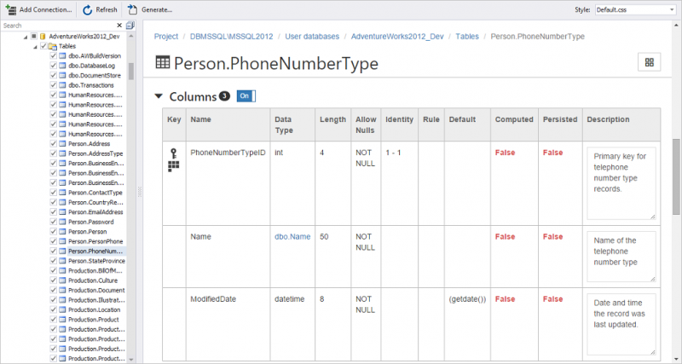Uncheck the Person.Person checkbox
The width and height of the screenshot is (682, 364).
pos(54,231)
